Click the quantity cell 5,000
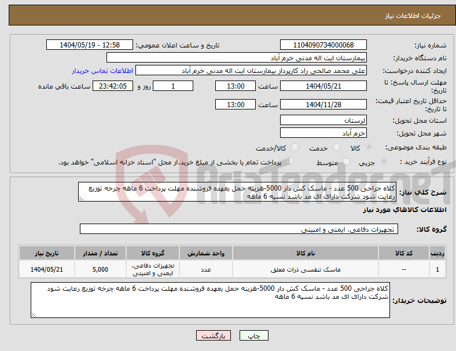The height and width of the screenshot is (351, 456). [100, 269]
